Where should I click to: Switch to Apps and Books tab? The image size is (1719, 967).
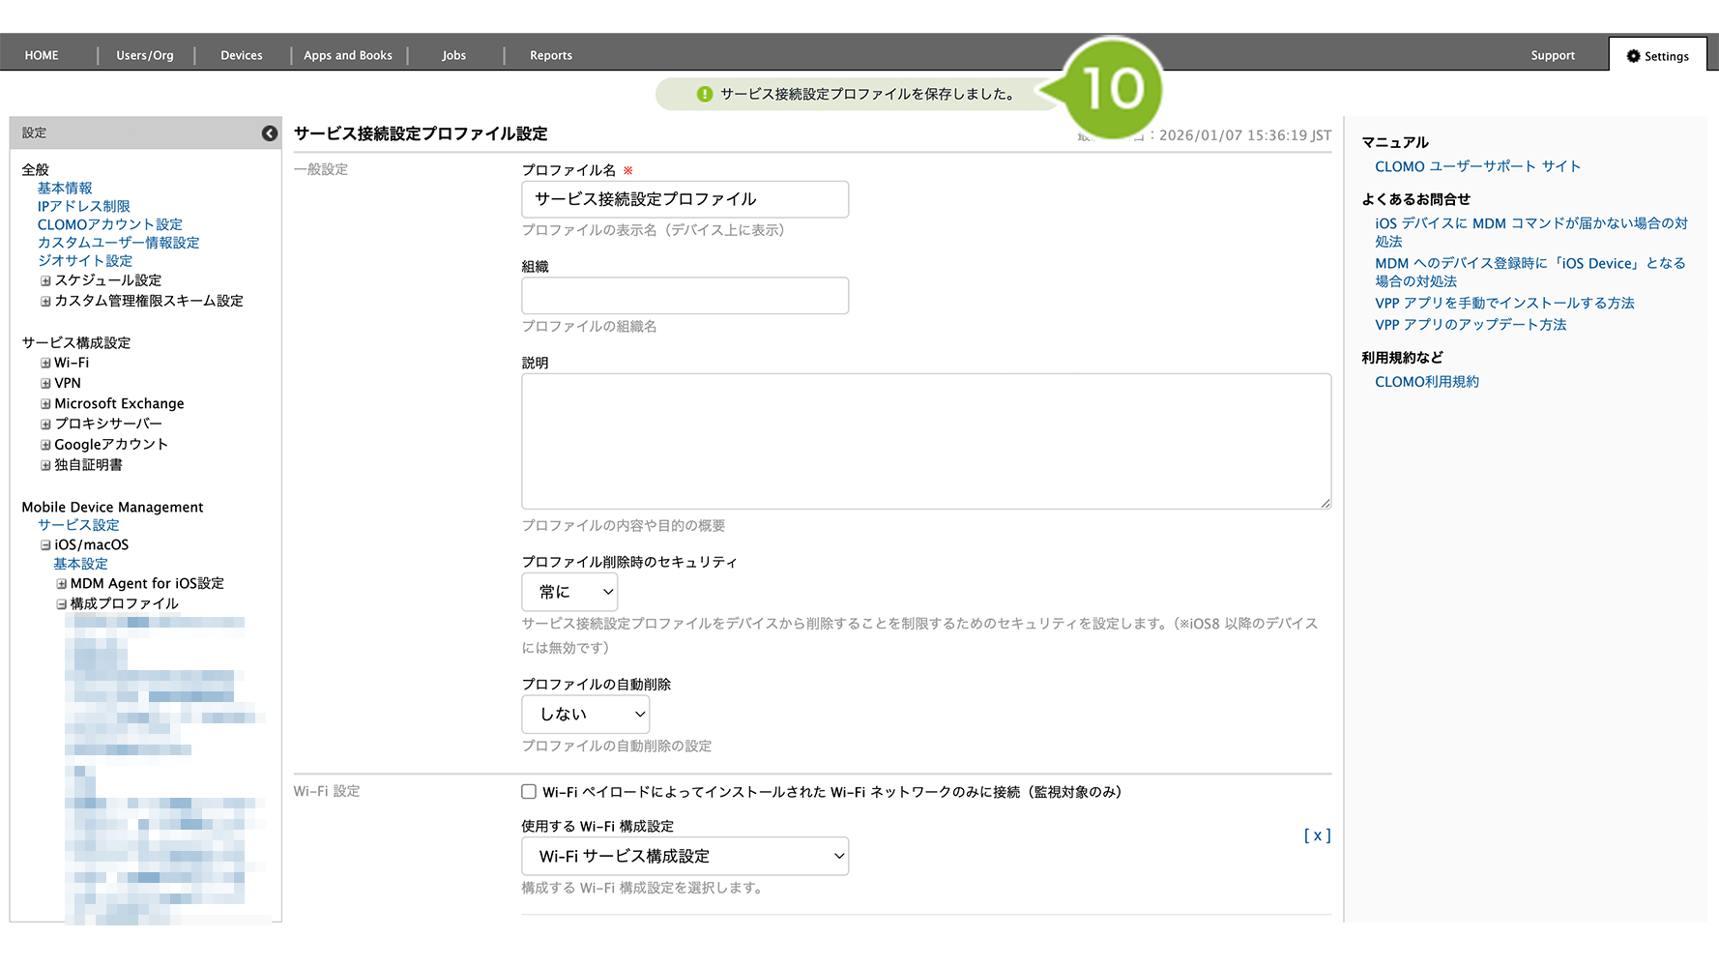point(348,55)
